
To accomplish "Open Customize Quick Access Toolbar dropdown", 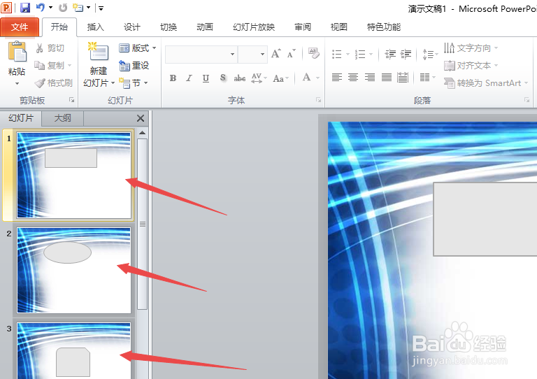I will click(101, 8).
